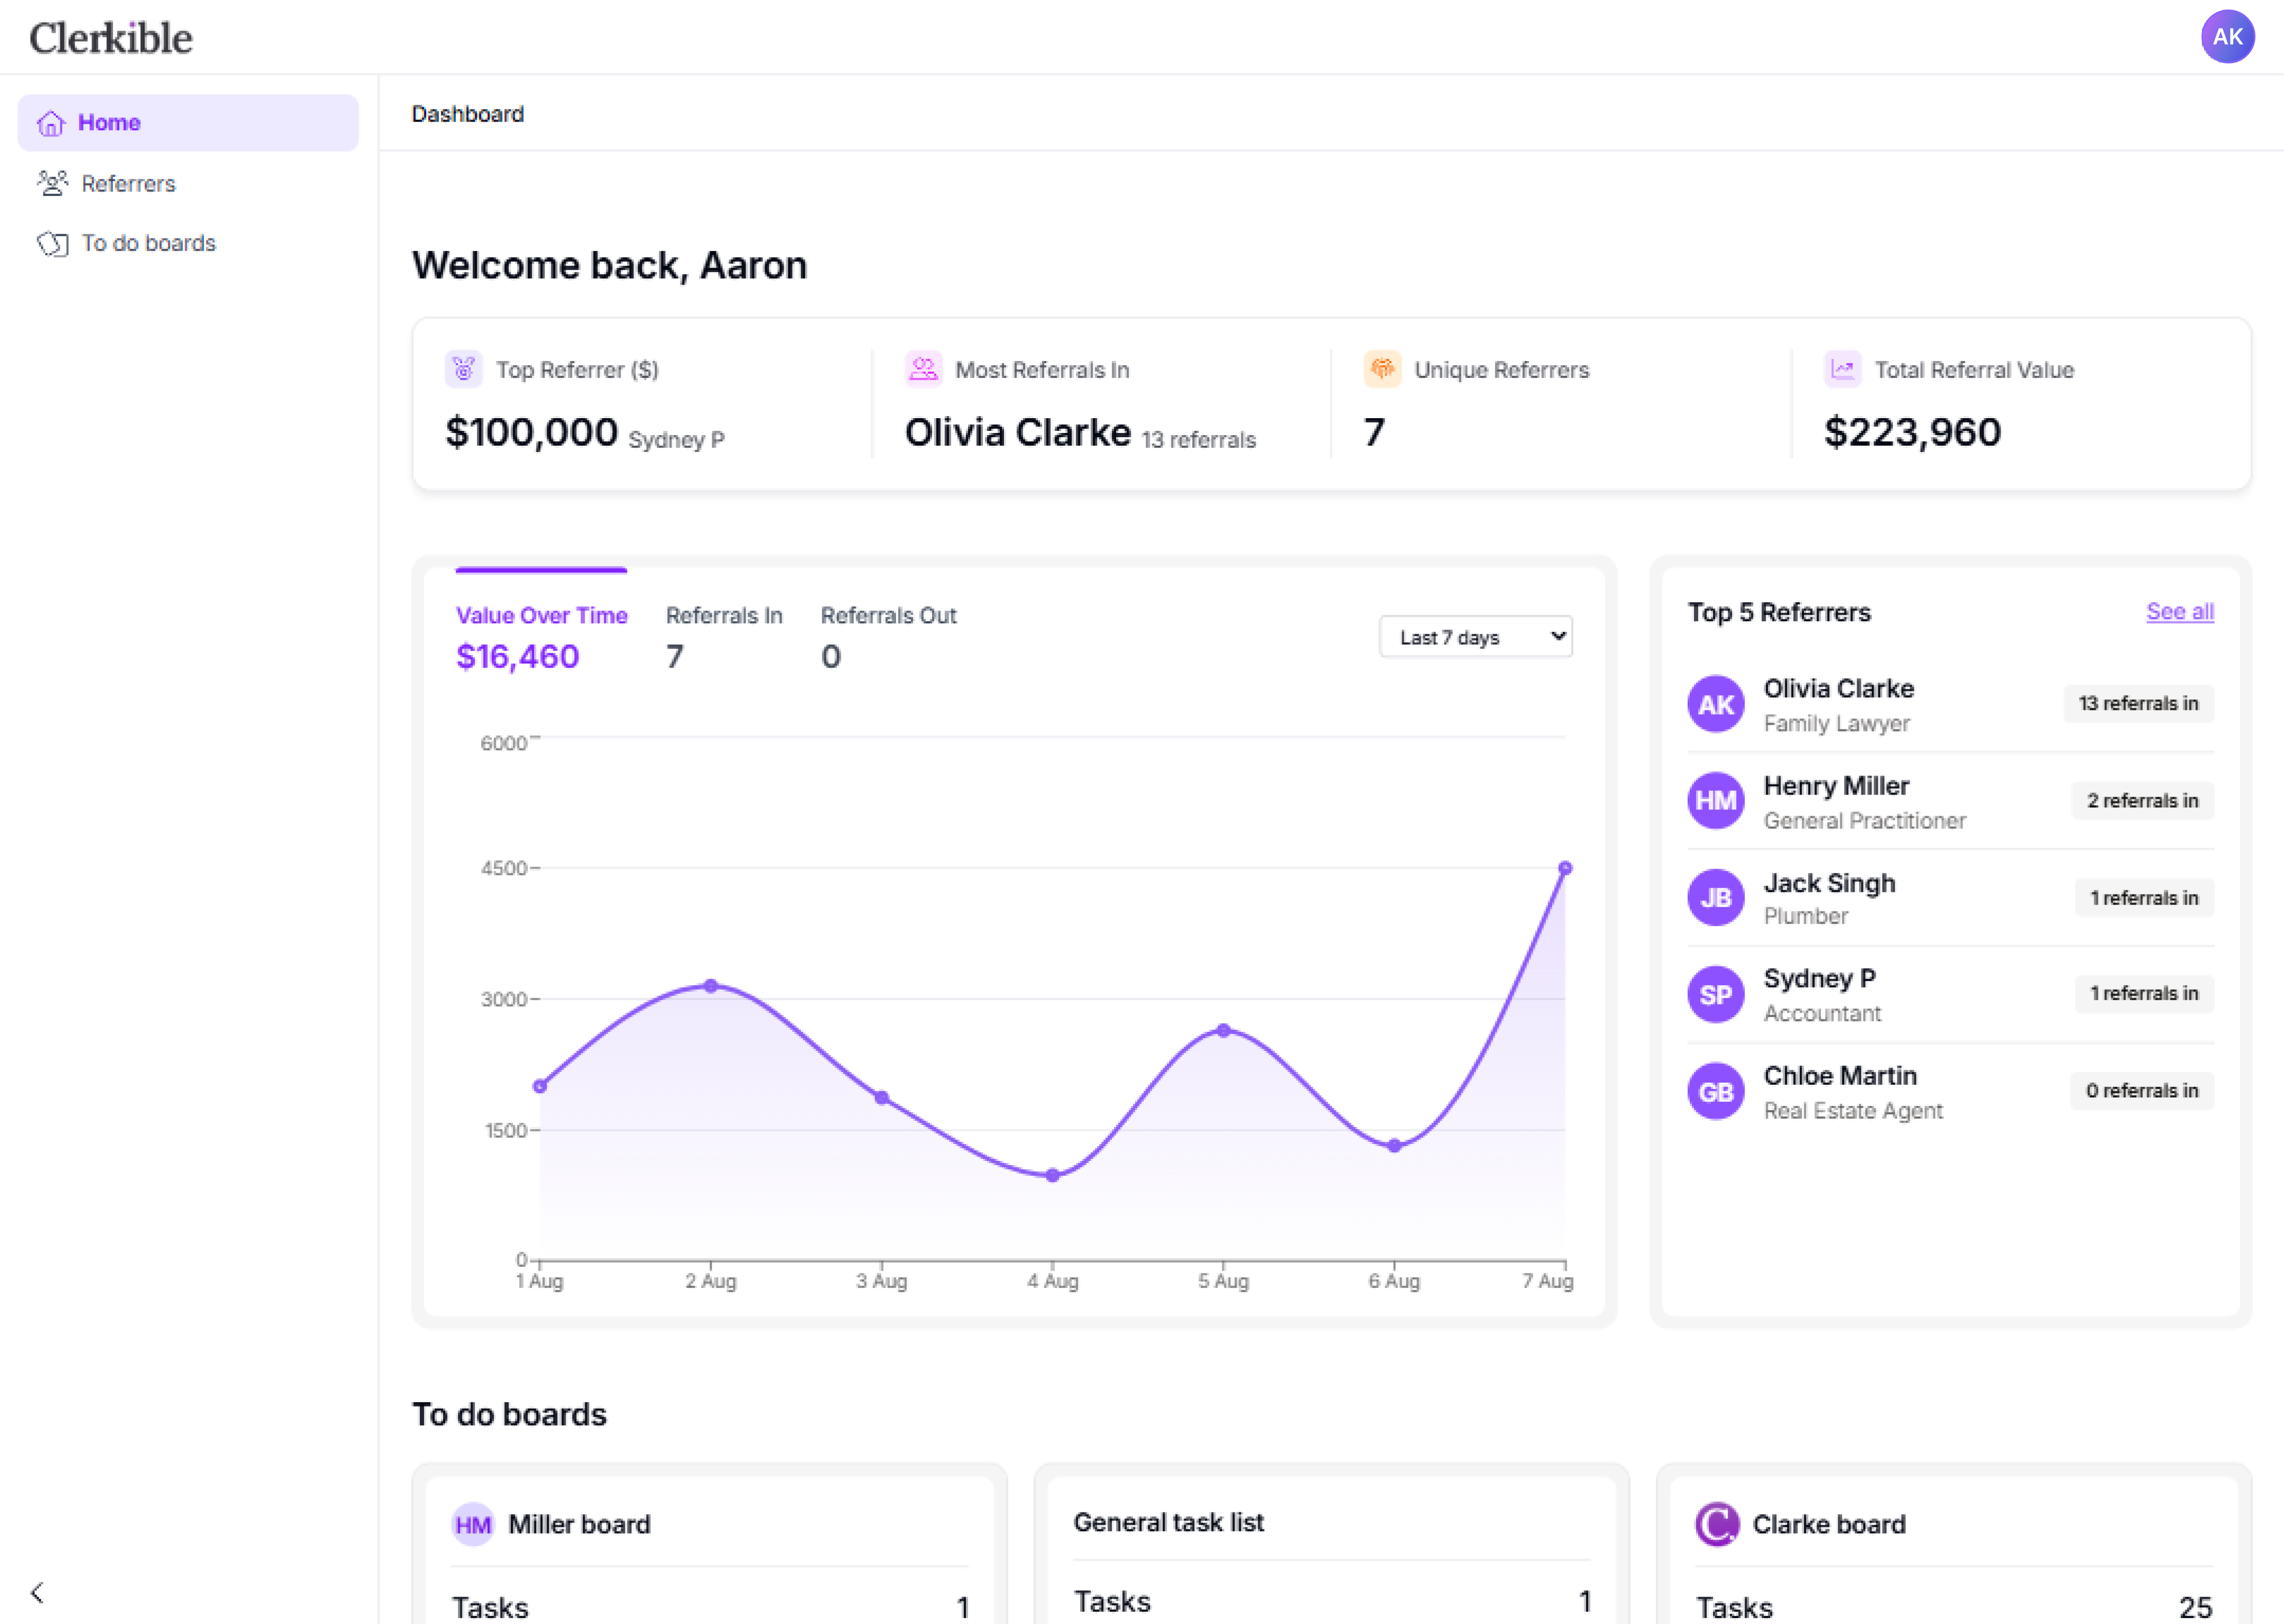Click the Top Referrer medal icon
The height and width of the screenshot is (1624, 2284).
pyautogui.click(x=464, y=369)
